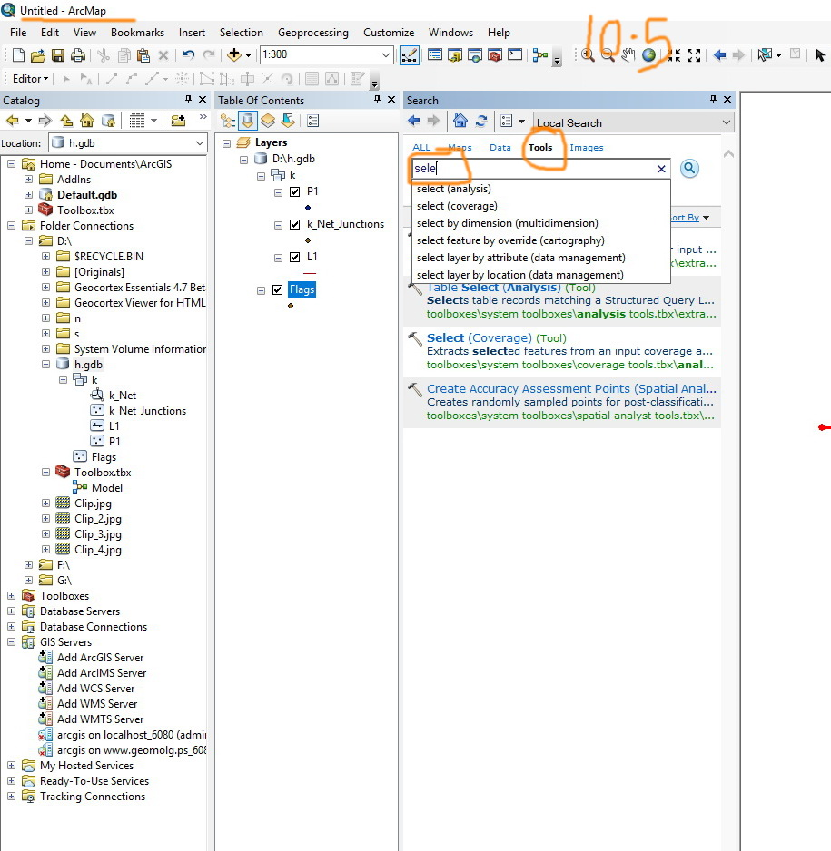This screenshot has width=831, height=851.
Task: Click the Full Extent globe icon
Action: [x=648, y=55]
